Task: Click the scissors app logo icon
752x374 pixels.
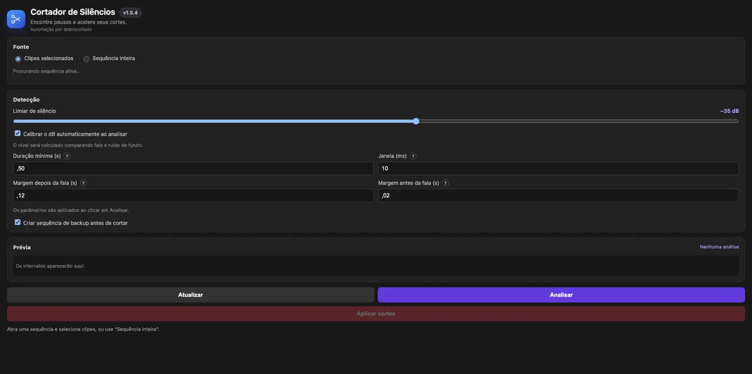Action: [16, 19]
